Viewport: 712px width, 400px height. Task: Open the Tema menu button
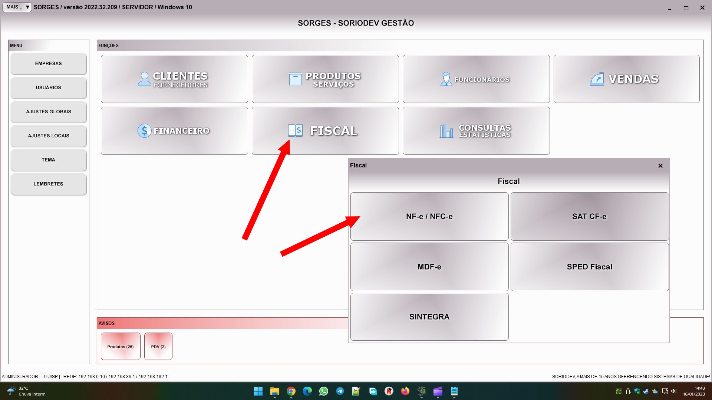pyautogui.click(x=49, y=160)
